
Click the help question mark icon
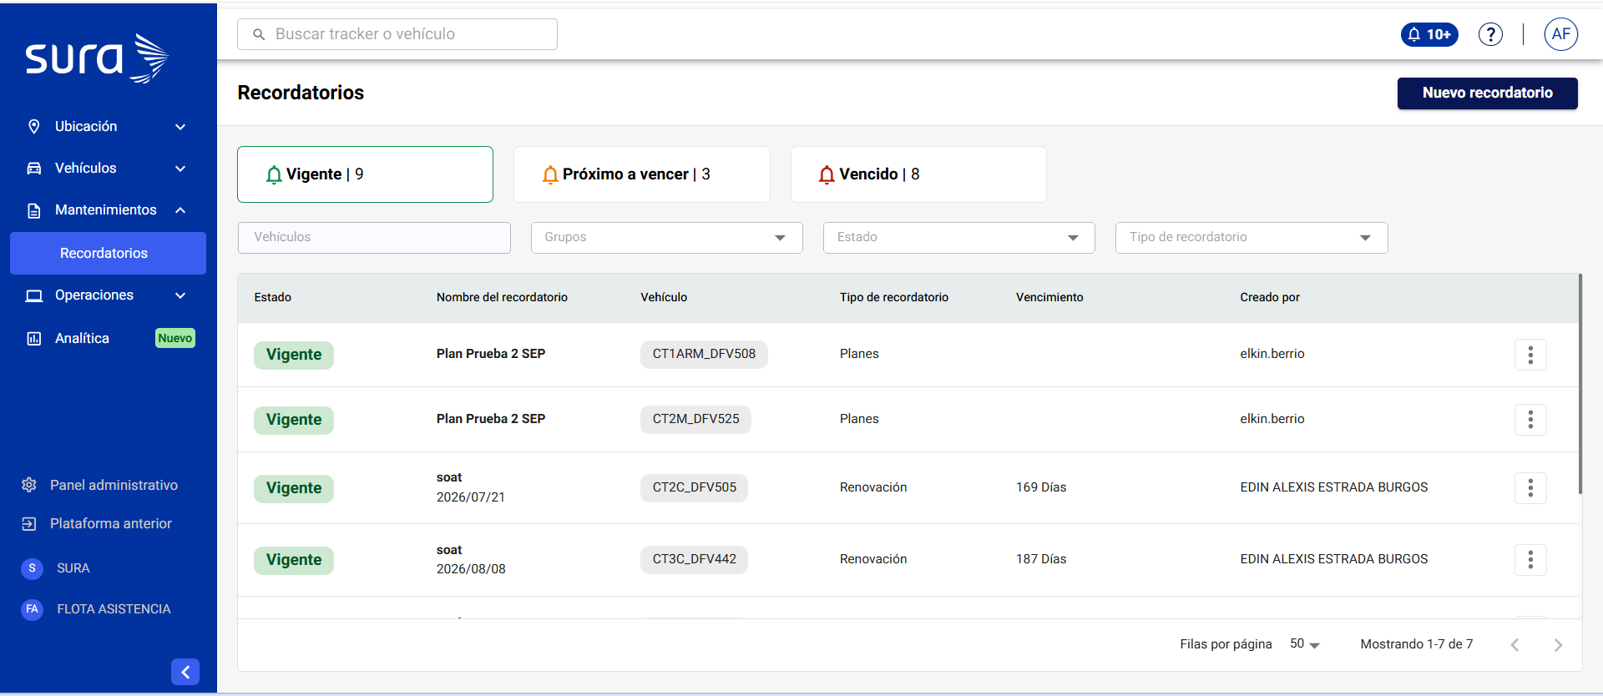coord(1490,34)
